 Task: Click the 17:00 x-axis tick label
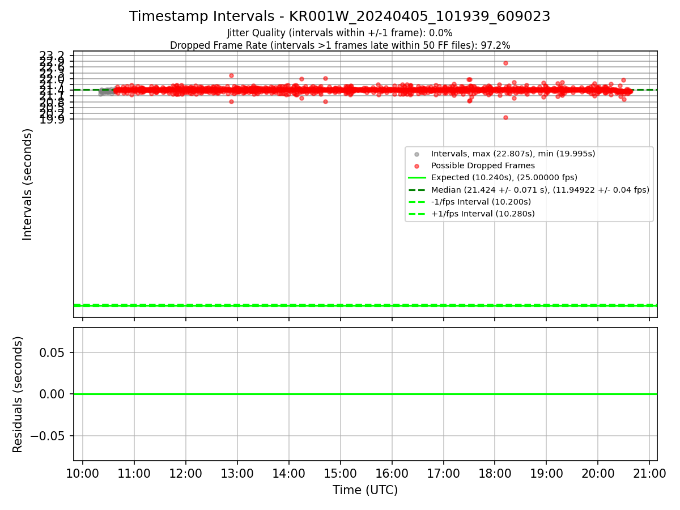[x=443, y=473]
